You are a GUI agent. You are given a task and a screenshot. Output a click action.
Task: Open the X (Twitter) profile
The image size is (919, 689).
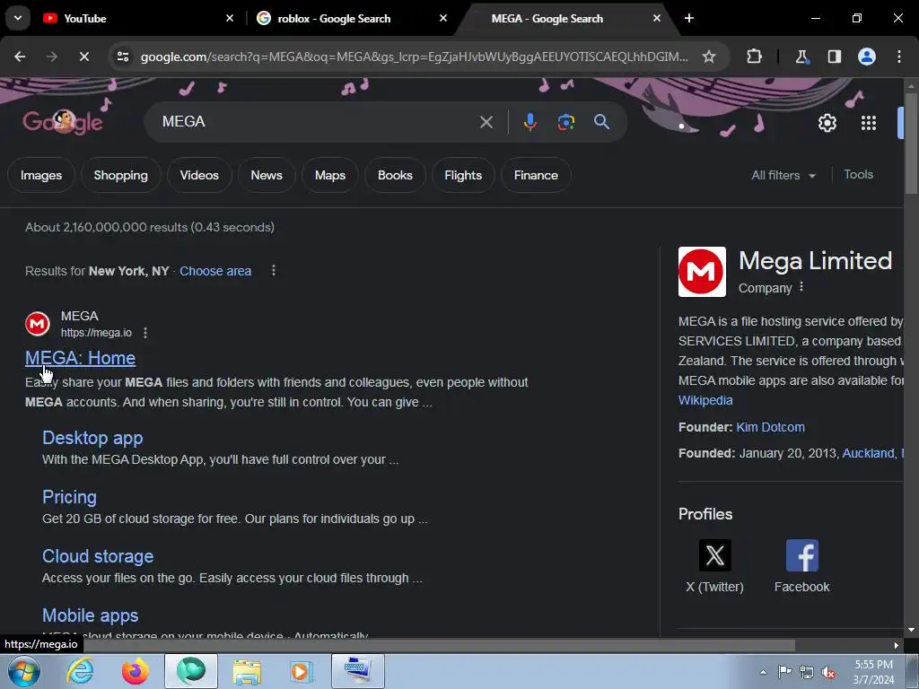(714, 555)
